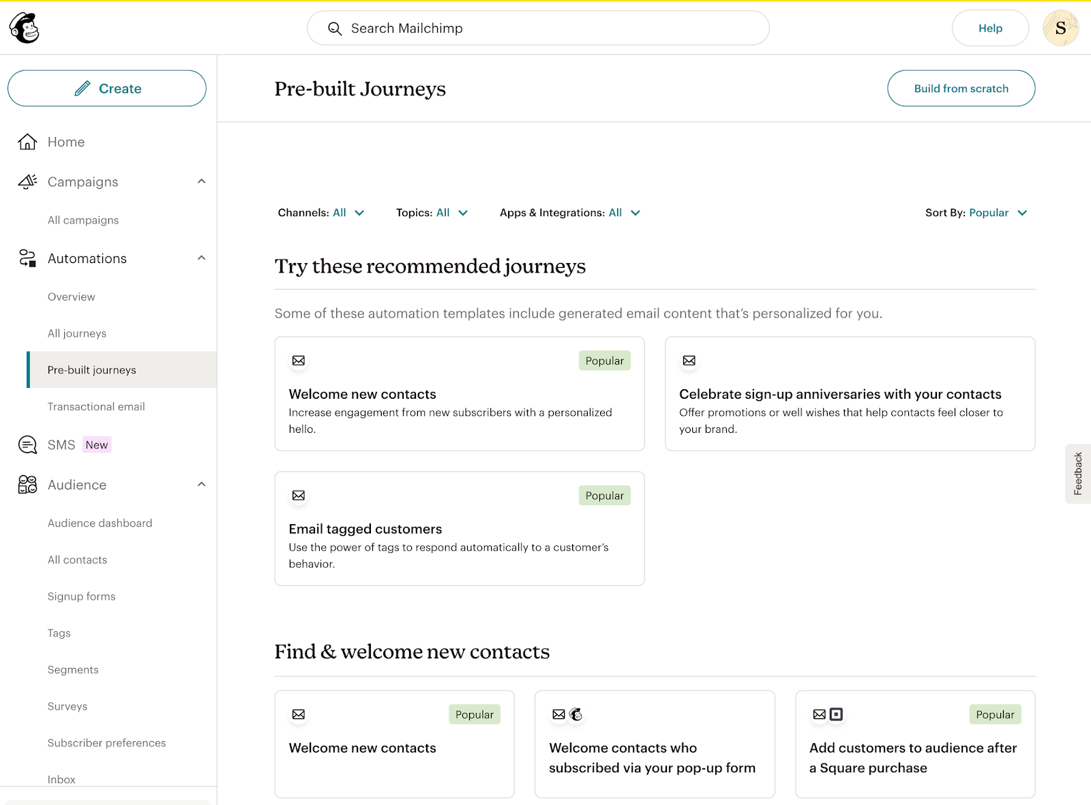The width and height of the screenshot is (1091, 805).
Task: Click the Square icon on the Add customers card
Action: point(836,714)
